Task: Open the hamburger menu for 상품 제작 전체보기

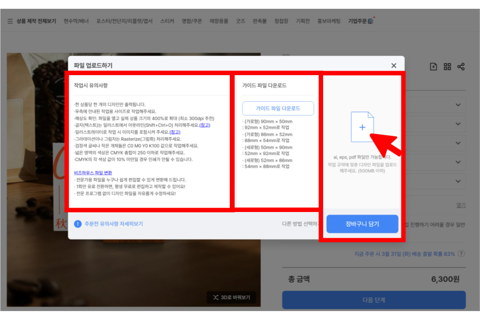Action: point(10,21)
